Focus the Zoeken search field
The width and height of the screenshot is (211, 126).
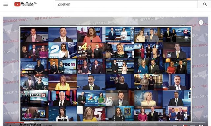[126, 4]
